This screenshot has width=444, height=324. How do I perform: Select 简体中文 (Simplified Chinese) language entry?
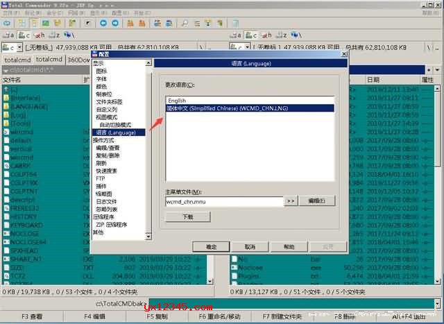250,108
